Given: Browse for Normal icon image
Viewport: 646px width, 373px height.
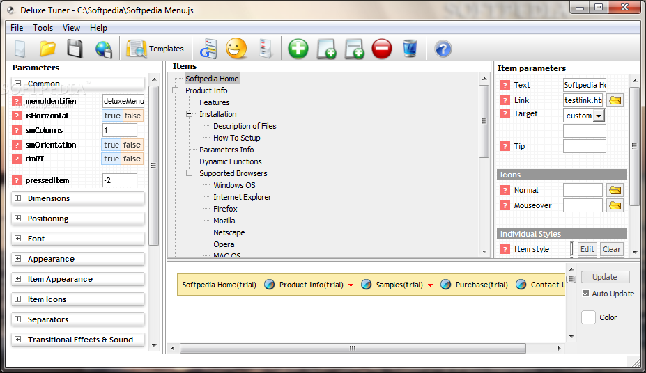Looking at the screenshot, I should [x=615, y=190].
